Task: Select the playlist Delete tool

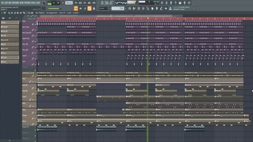Action: coord(15,13)
